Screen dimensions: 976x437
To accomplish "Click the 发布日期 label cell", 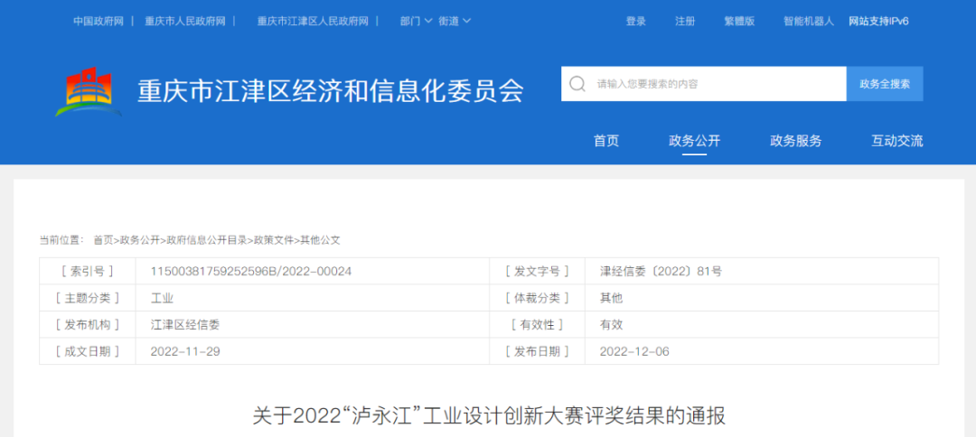I will tap(538, 351).
